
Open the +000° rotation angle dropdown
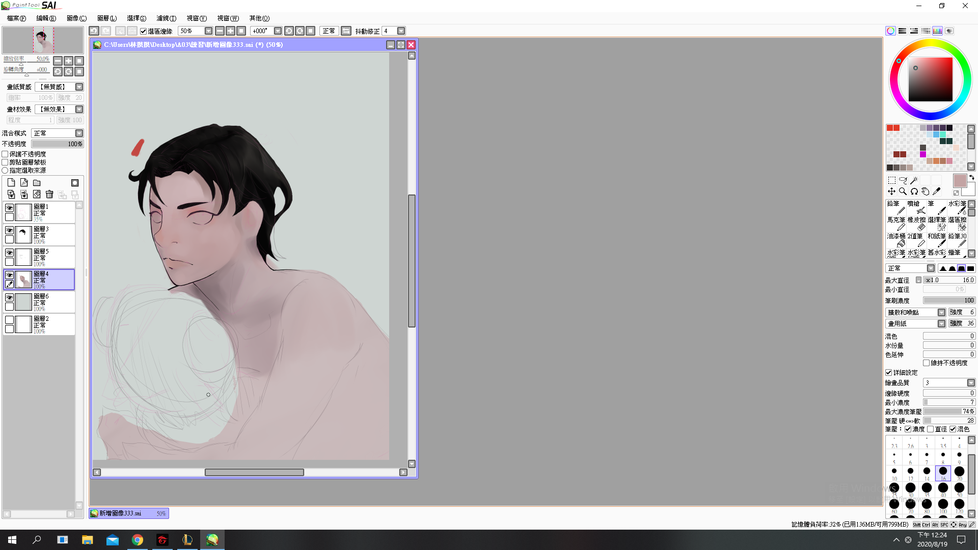pyautogui.click(x=278, y=31)
